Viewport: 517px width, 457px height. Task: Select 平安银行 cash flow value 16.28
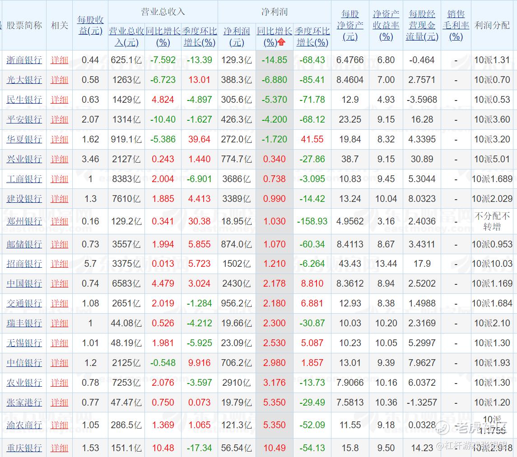click(422, 119)
